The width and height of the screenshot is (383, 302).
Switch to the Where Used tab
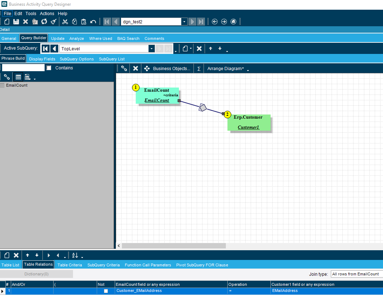(x=101, y=38)
